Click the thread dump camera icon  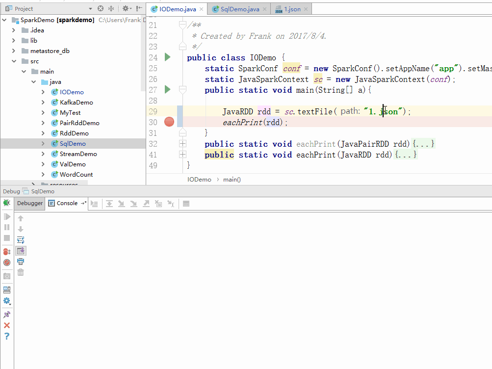coord(7,276)
